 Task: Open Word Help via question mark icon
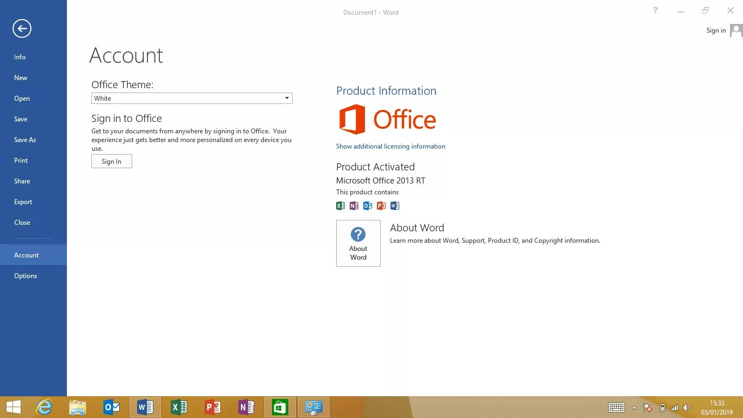point(655,10)
